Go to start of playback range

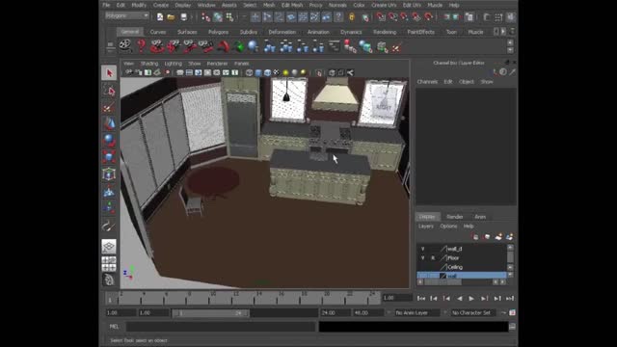[x=421, y=298]
